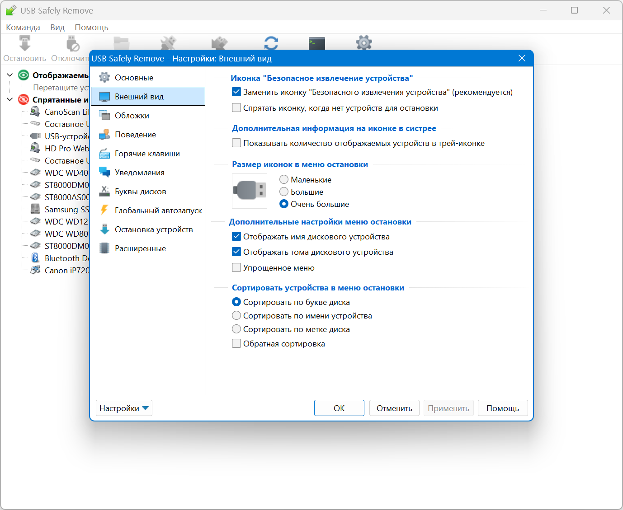
Task: Select the Canon iP720 printer icon
Action: (x=35, y=270)
